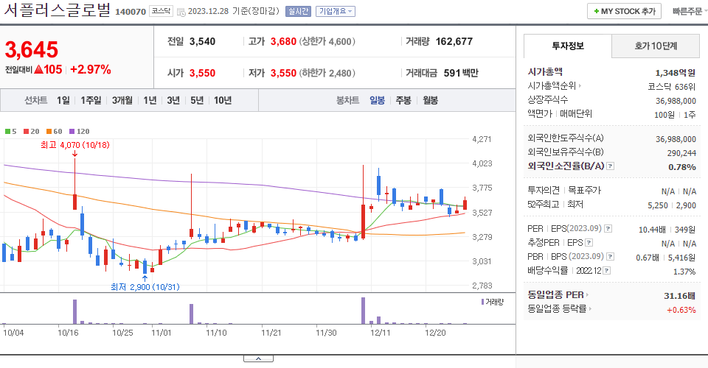Click the 12/11 date label on chart axis
The width and height of the screenshot is (708, 368).
381,333
